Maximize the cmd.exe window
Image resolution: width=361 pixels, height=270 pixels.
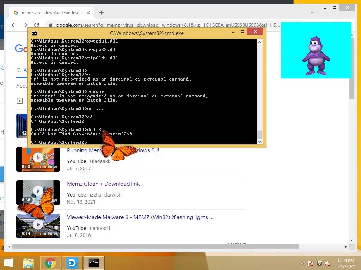point(243,31)
